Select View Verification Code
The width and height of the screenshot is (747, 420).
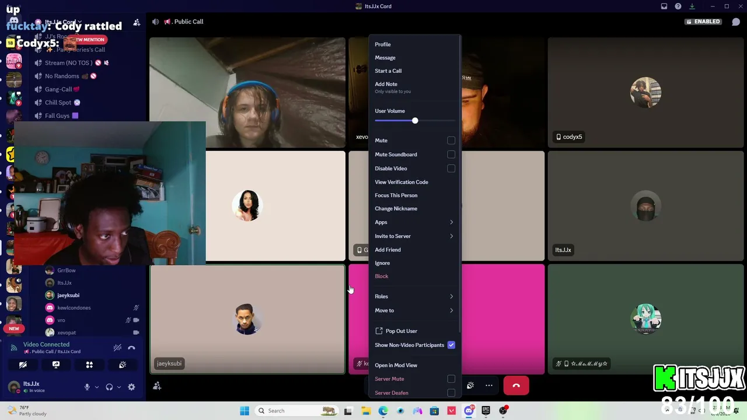tap(414, 182)
